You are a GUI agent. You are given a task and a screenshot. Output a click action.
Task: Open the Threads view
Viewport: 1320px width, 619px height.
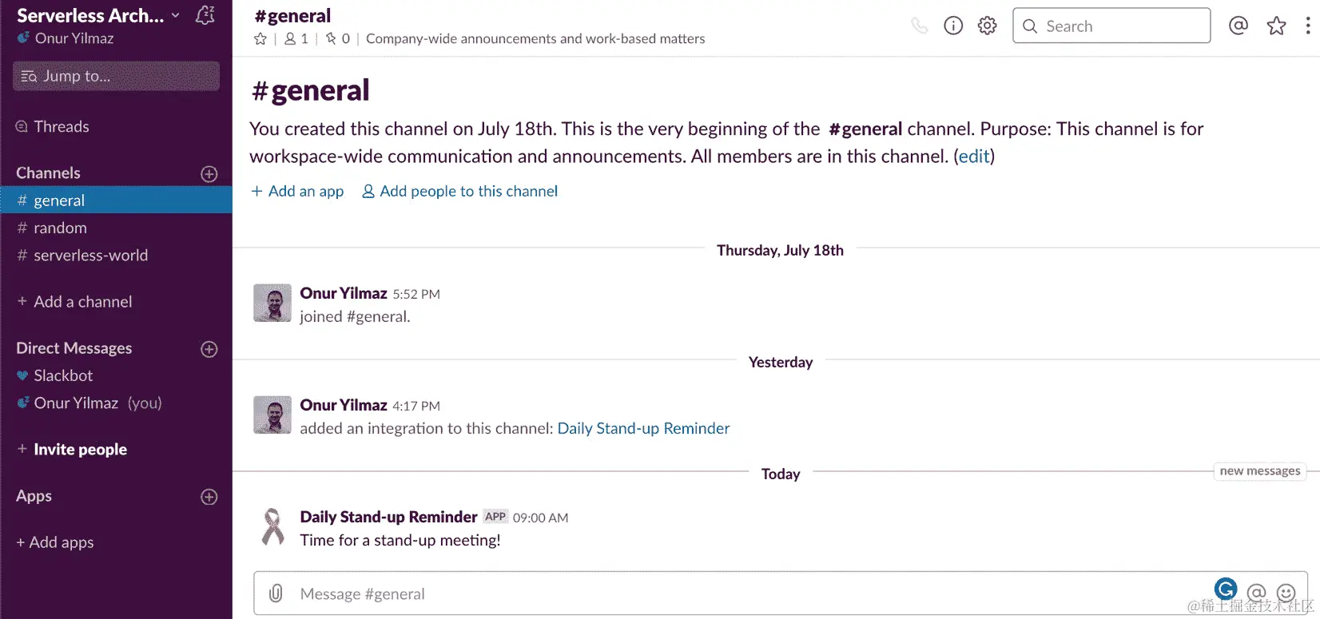point(61,126)
